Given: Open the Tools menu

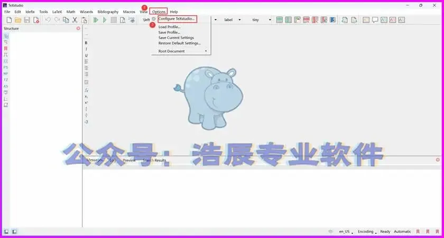Looking at the screenshot, I should (x=43, y=12).
